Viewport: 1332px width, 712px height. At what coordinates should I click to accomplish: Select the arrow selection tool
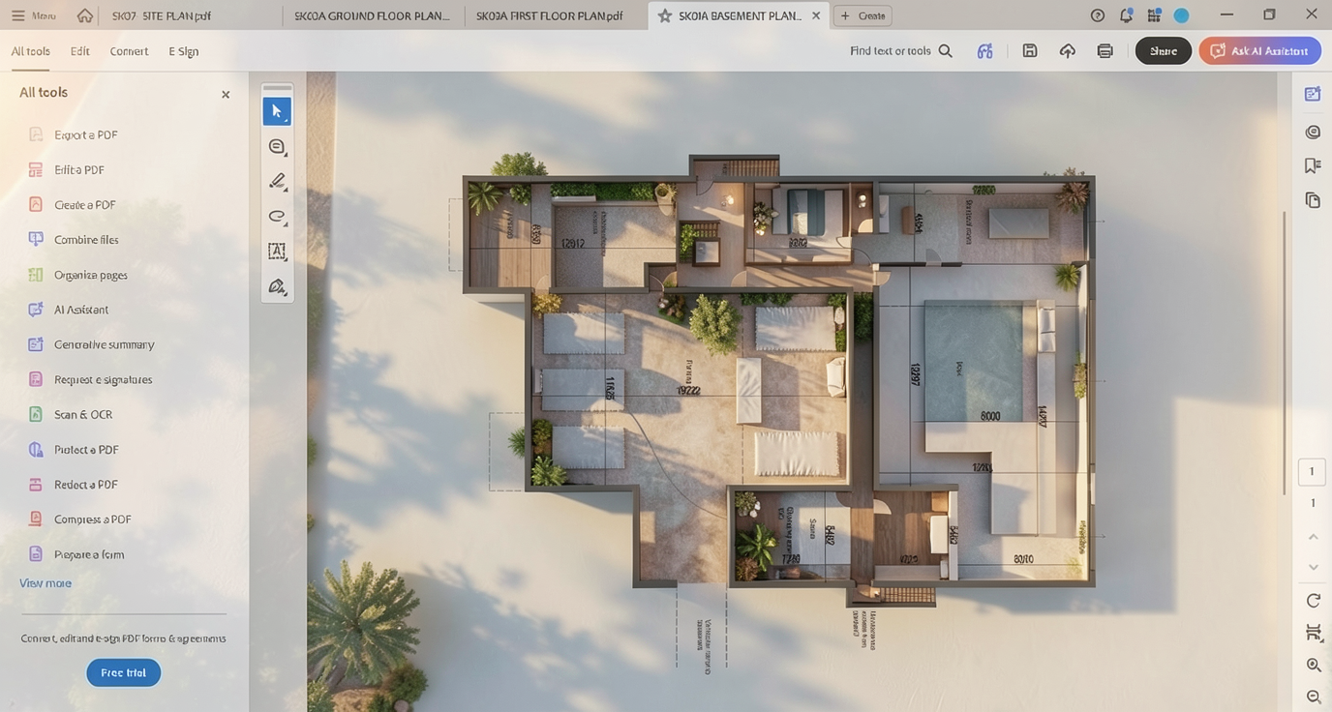[277, 111]
